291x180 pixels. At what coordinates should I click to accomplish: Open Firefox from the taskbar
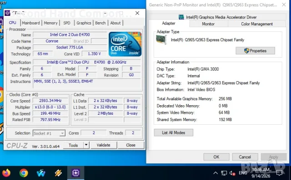click(x=6, y=173)
